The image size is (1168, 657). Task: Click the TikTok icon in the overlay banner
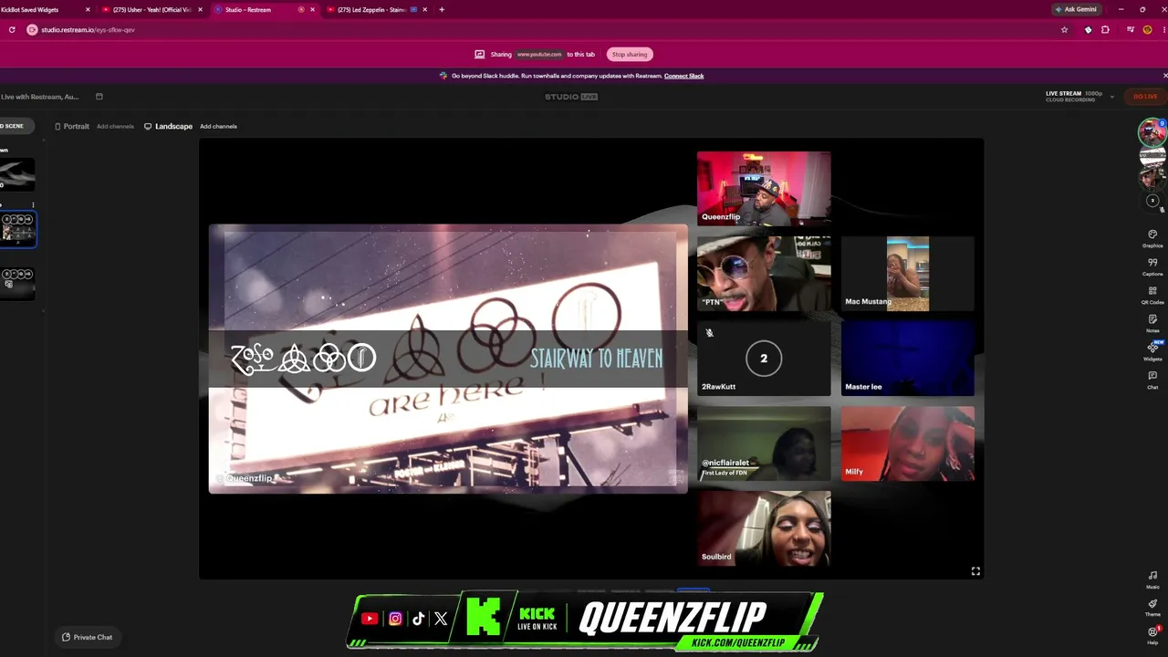(x=418, y=619)
